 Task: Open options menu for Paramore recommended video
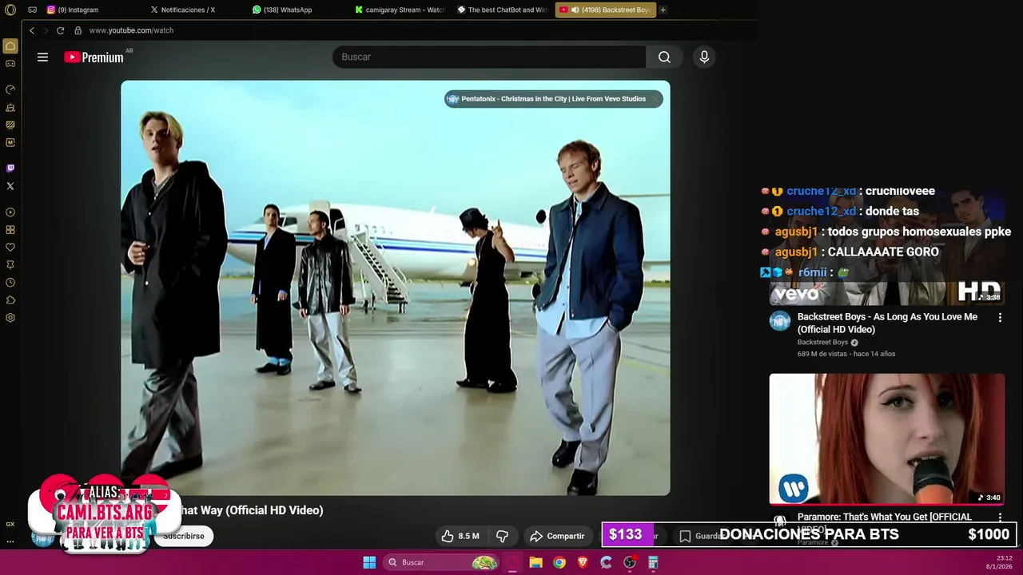tap(999, 517)
